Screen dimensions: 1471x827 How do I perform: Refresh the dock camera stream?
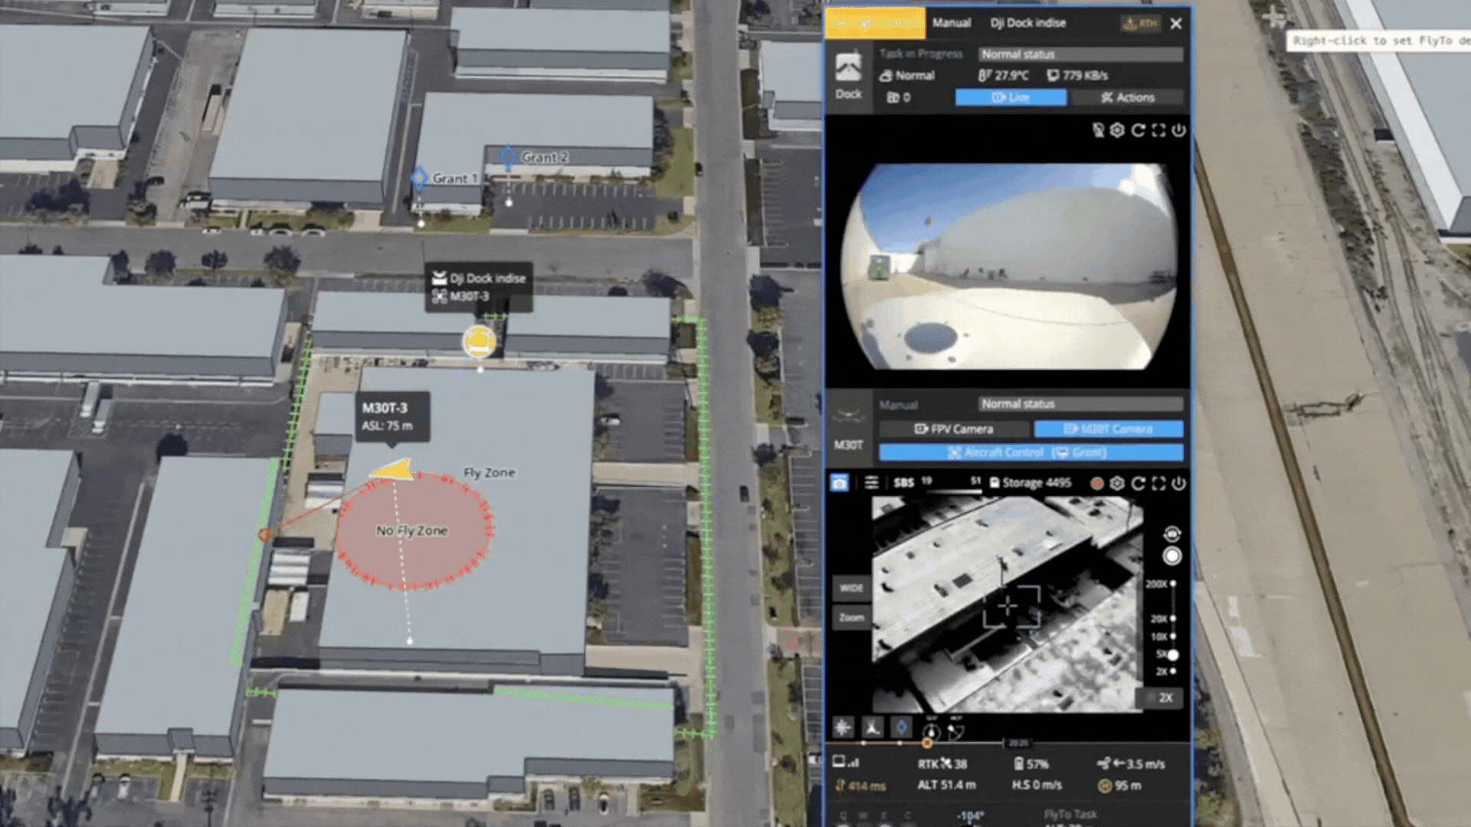click(x=1138, y=130)
